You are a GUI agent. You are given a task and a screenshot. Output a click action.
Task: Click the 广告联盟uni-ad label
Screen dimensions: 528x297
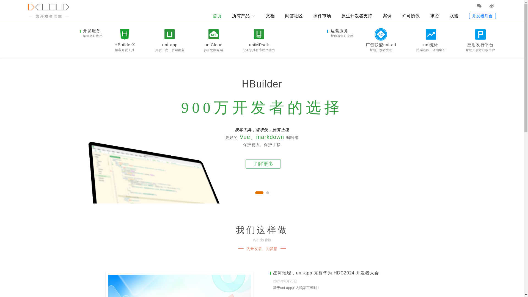coord(381,45)
